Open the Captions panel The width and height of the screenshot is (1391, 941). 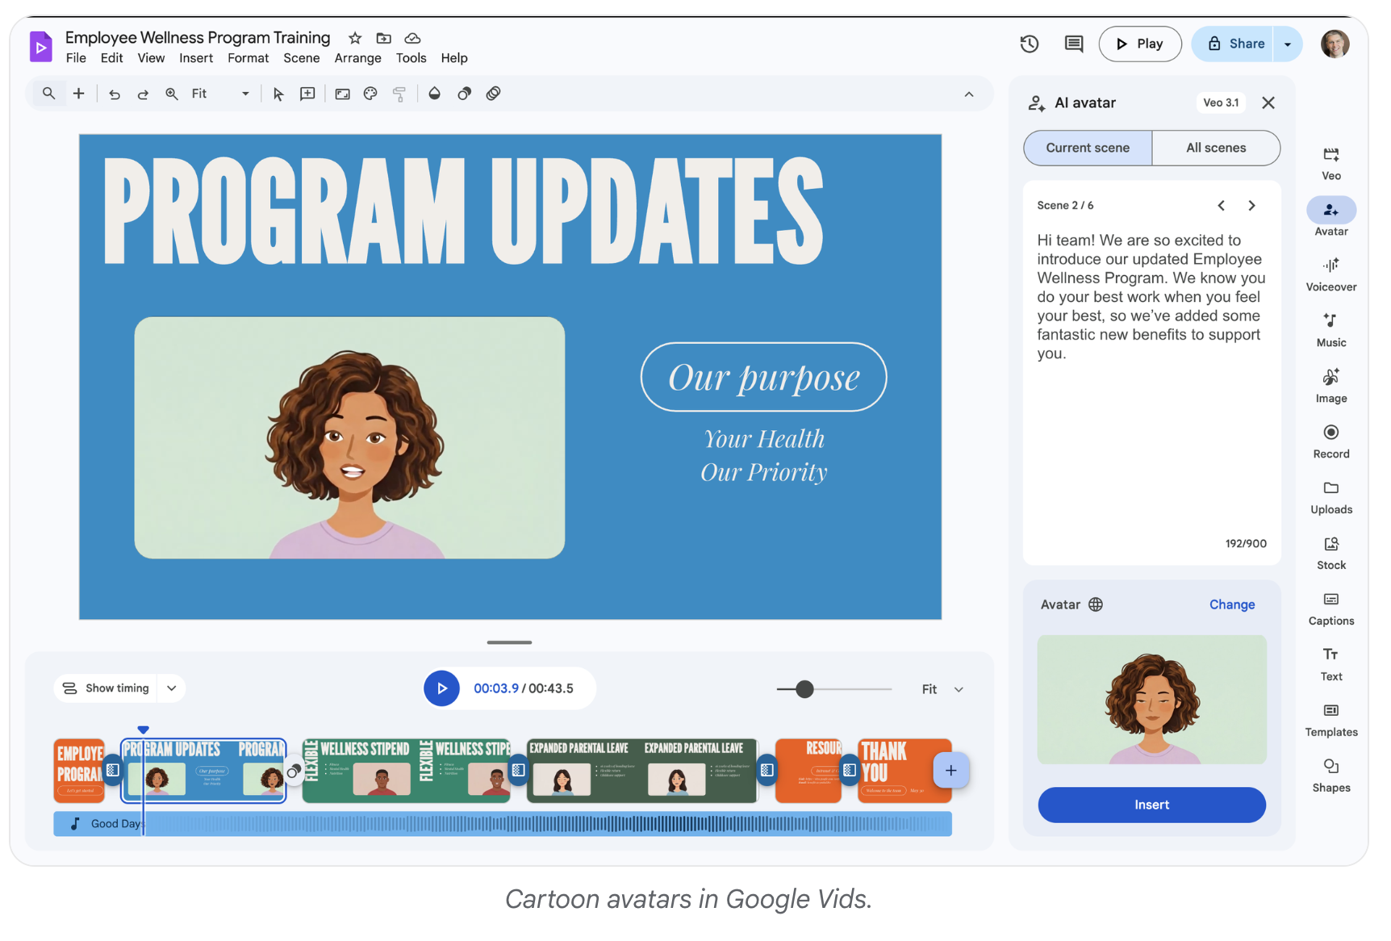click(1330, 608)
